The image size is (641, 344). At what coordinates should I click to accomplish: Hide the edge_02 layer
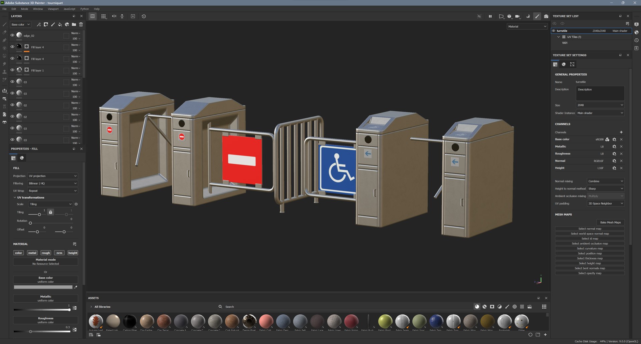pyautogui.click(x=12, y=35)
